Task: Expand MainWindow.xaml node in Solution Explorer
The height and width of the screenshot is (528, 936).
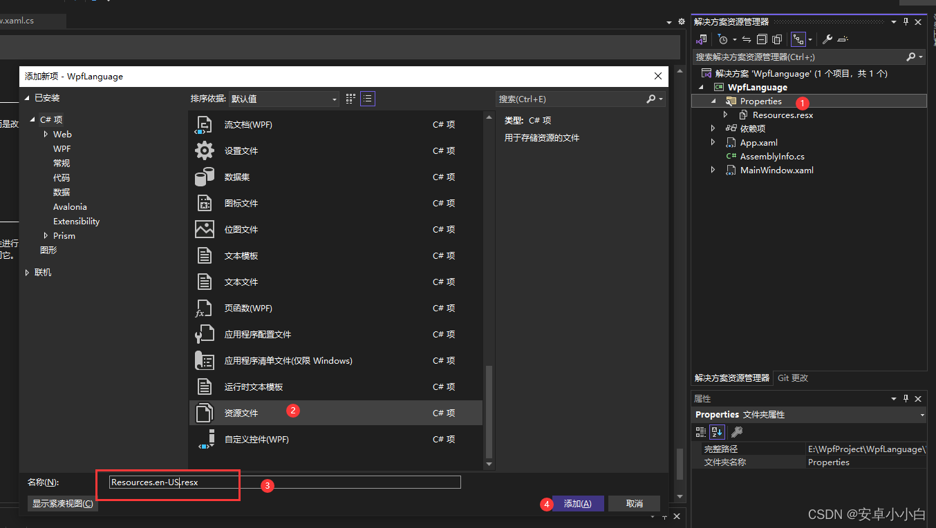Action: 713,170
